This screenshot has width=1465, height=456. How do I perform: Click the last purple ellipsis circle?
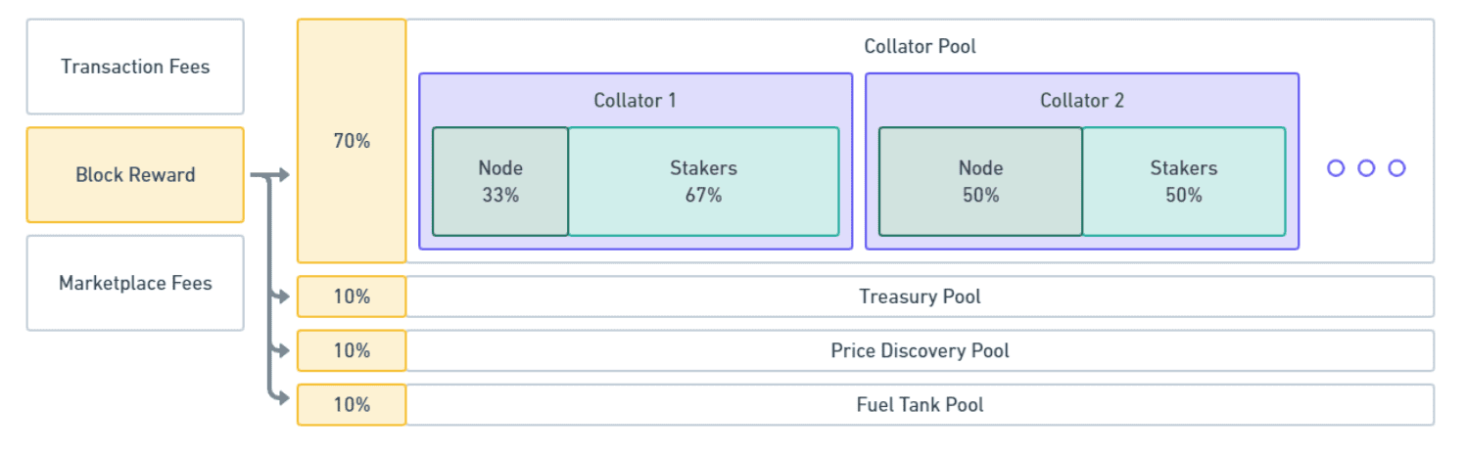tap(1396, 168)
